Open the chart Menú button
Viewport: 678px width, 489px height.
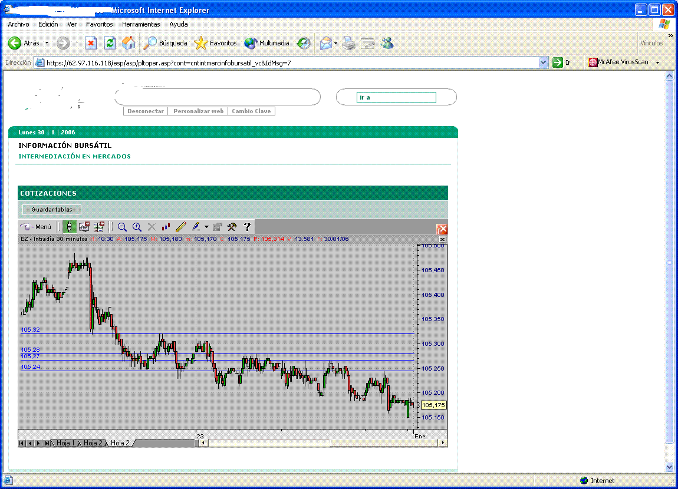(x=36, y=227)
